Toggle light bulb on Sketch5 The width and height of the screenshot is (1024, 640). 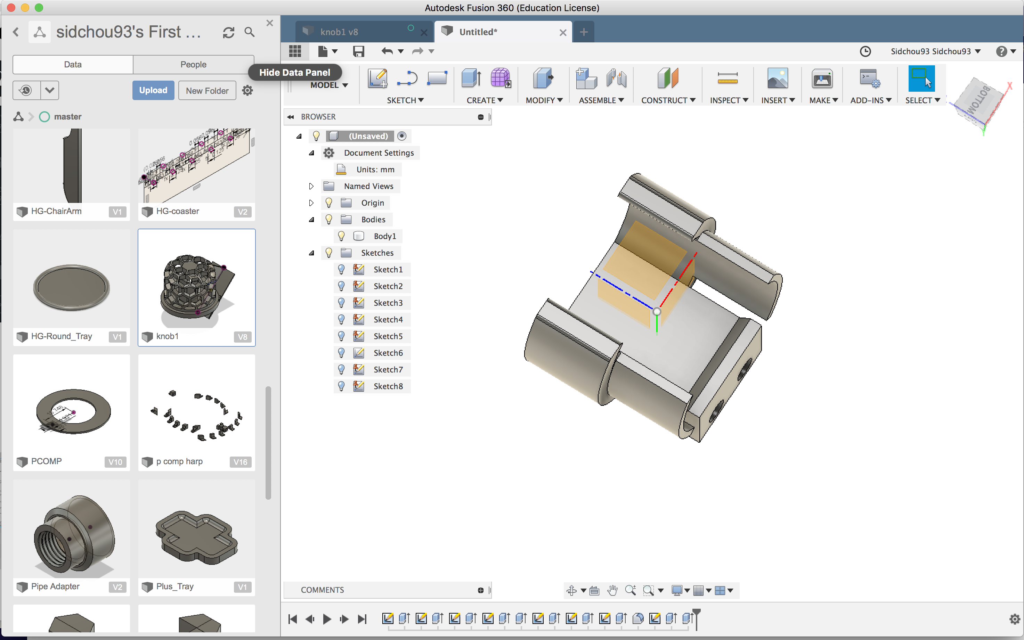click(341, 336)
